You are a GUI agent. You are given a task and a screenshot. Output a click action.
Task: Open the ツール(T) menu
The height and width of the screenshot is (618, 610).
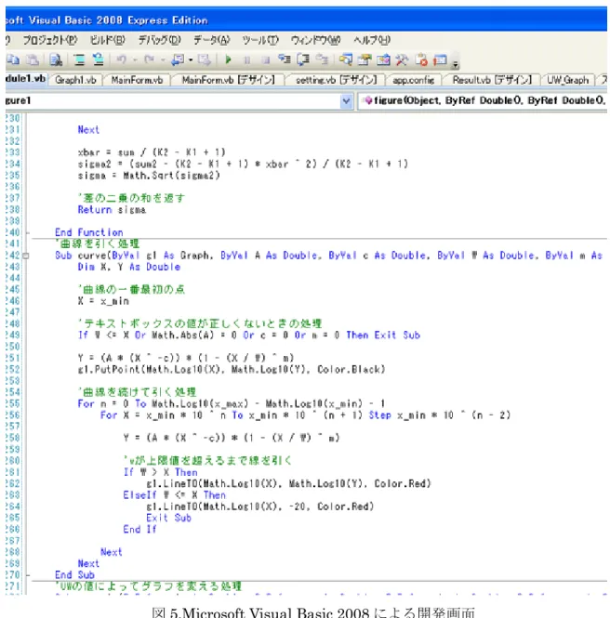point(259,40)
